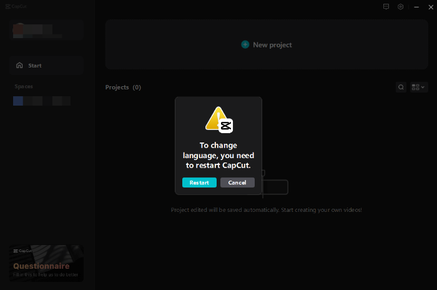Click 'To change language' dialog message

click(219, 156)
